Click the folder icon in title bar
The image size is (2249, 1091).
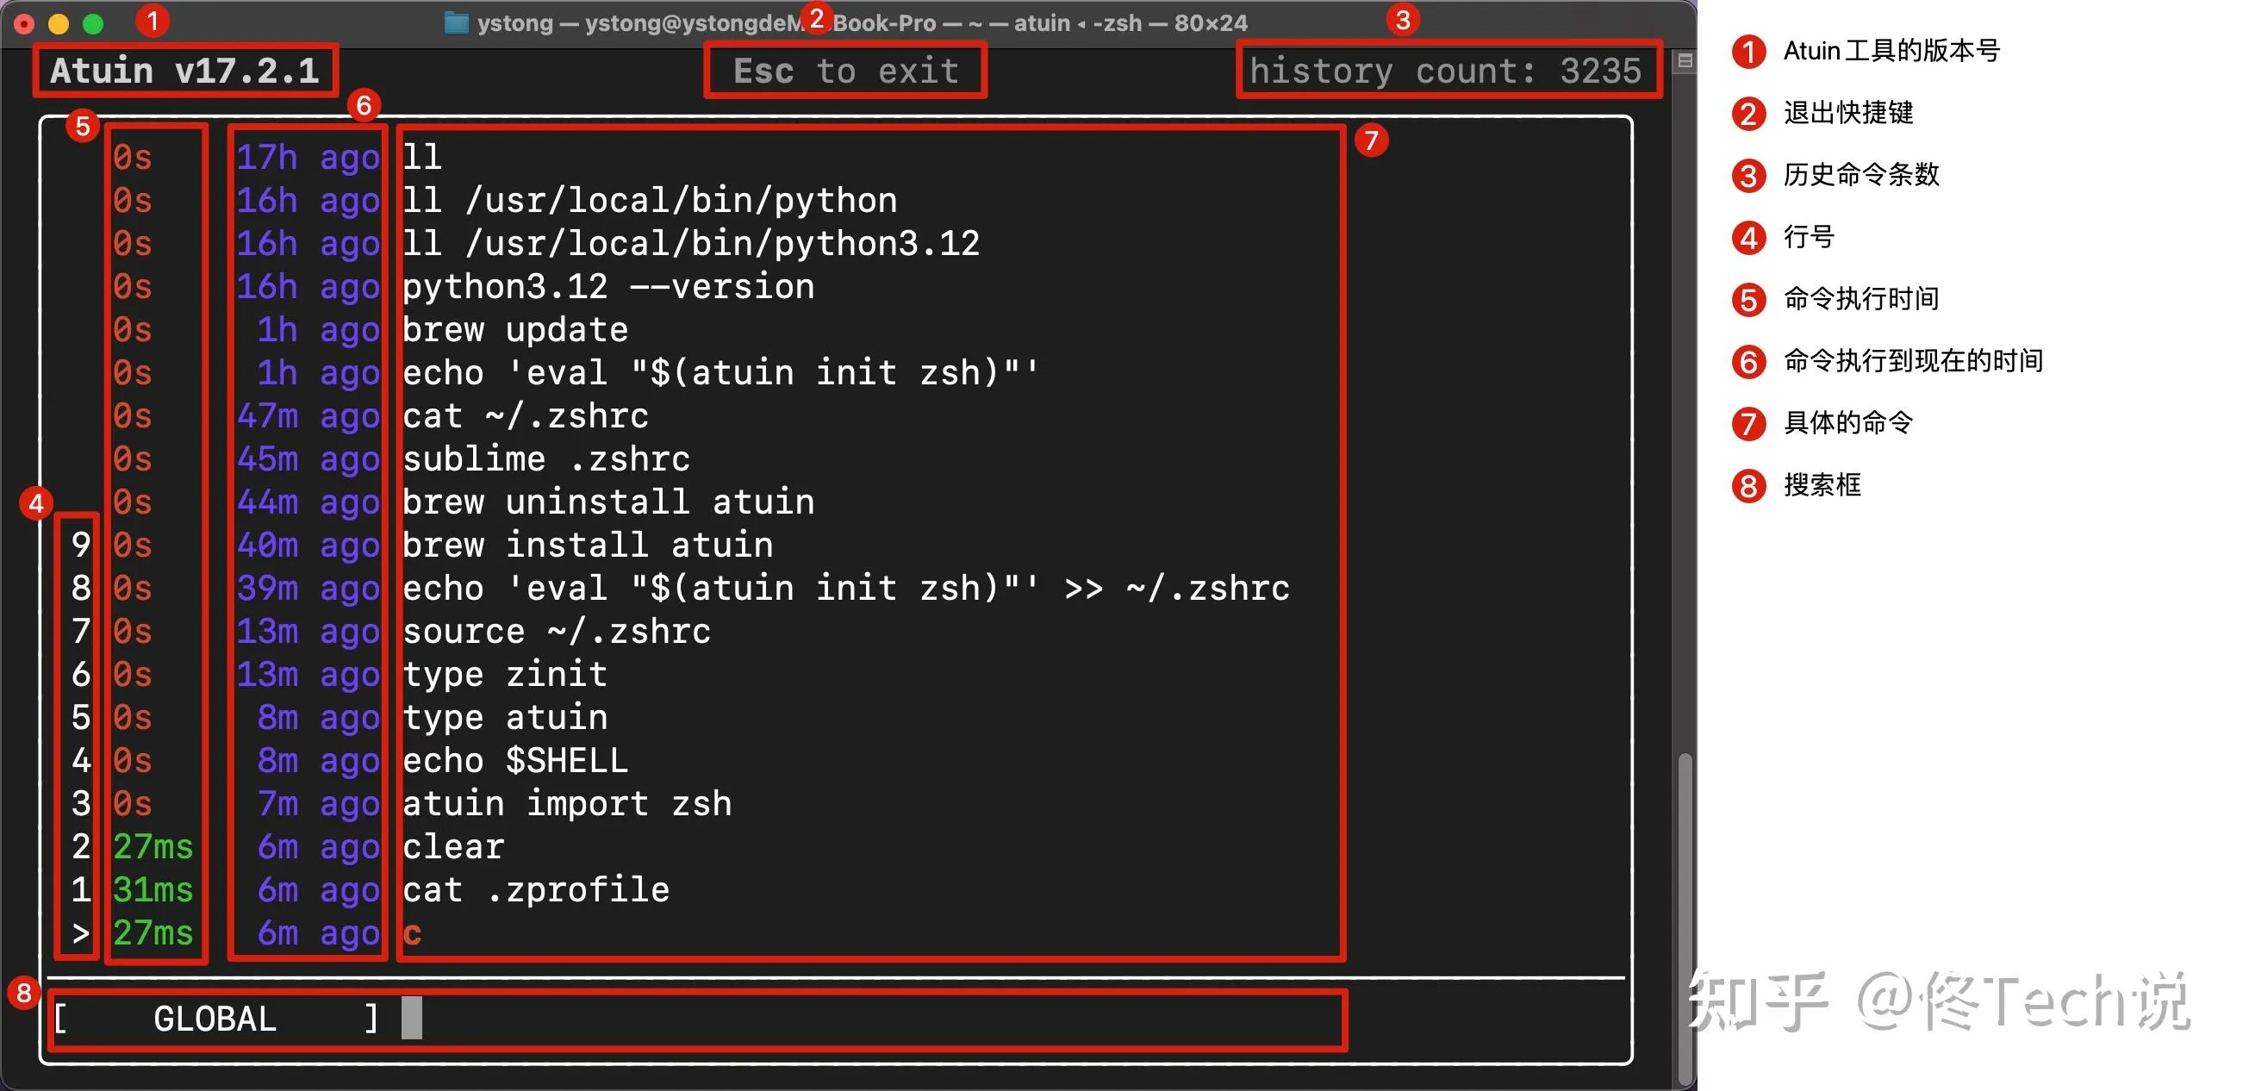coord(456,22)
